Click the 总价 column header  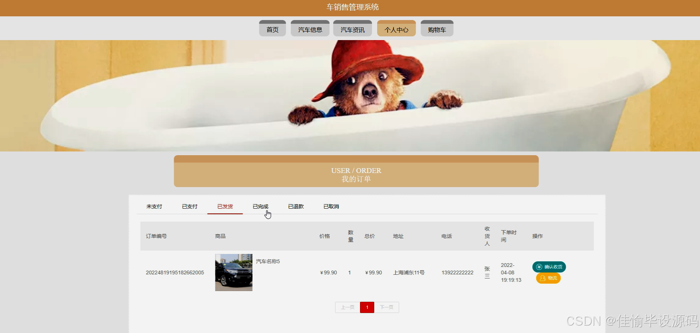[x=369, y=236]
